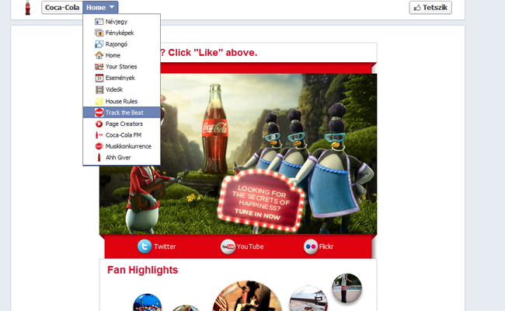The height and width of the screenshot is (311, 505).
Task: Choose Rajongó menu entry
Action: pos(122,44)
